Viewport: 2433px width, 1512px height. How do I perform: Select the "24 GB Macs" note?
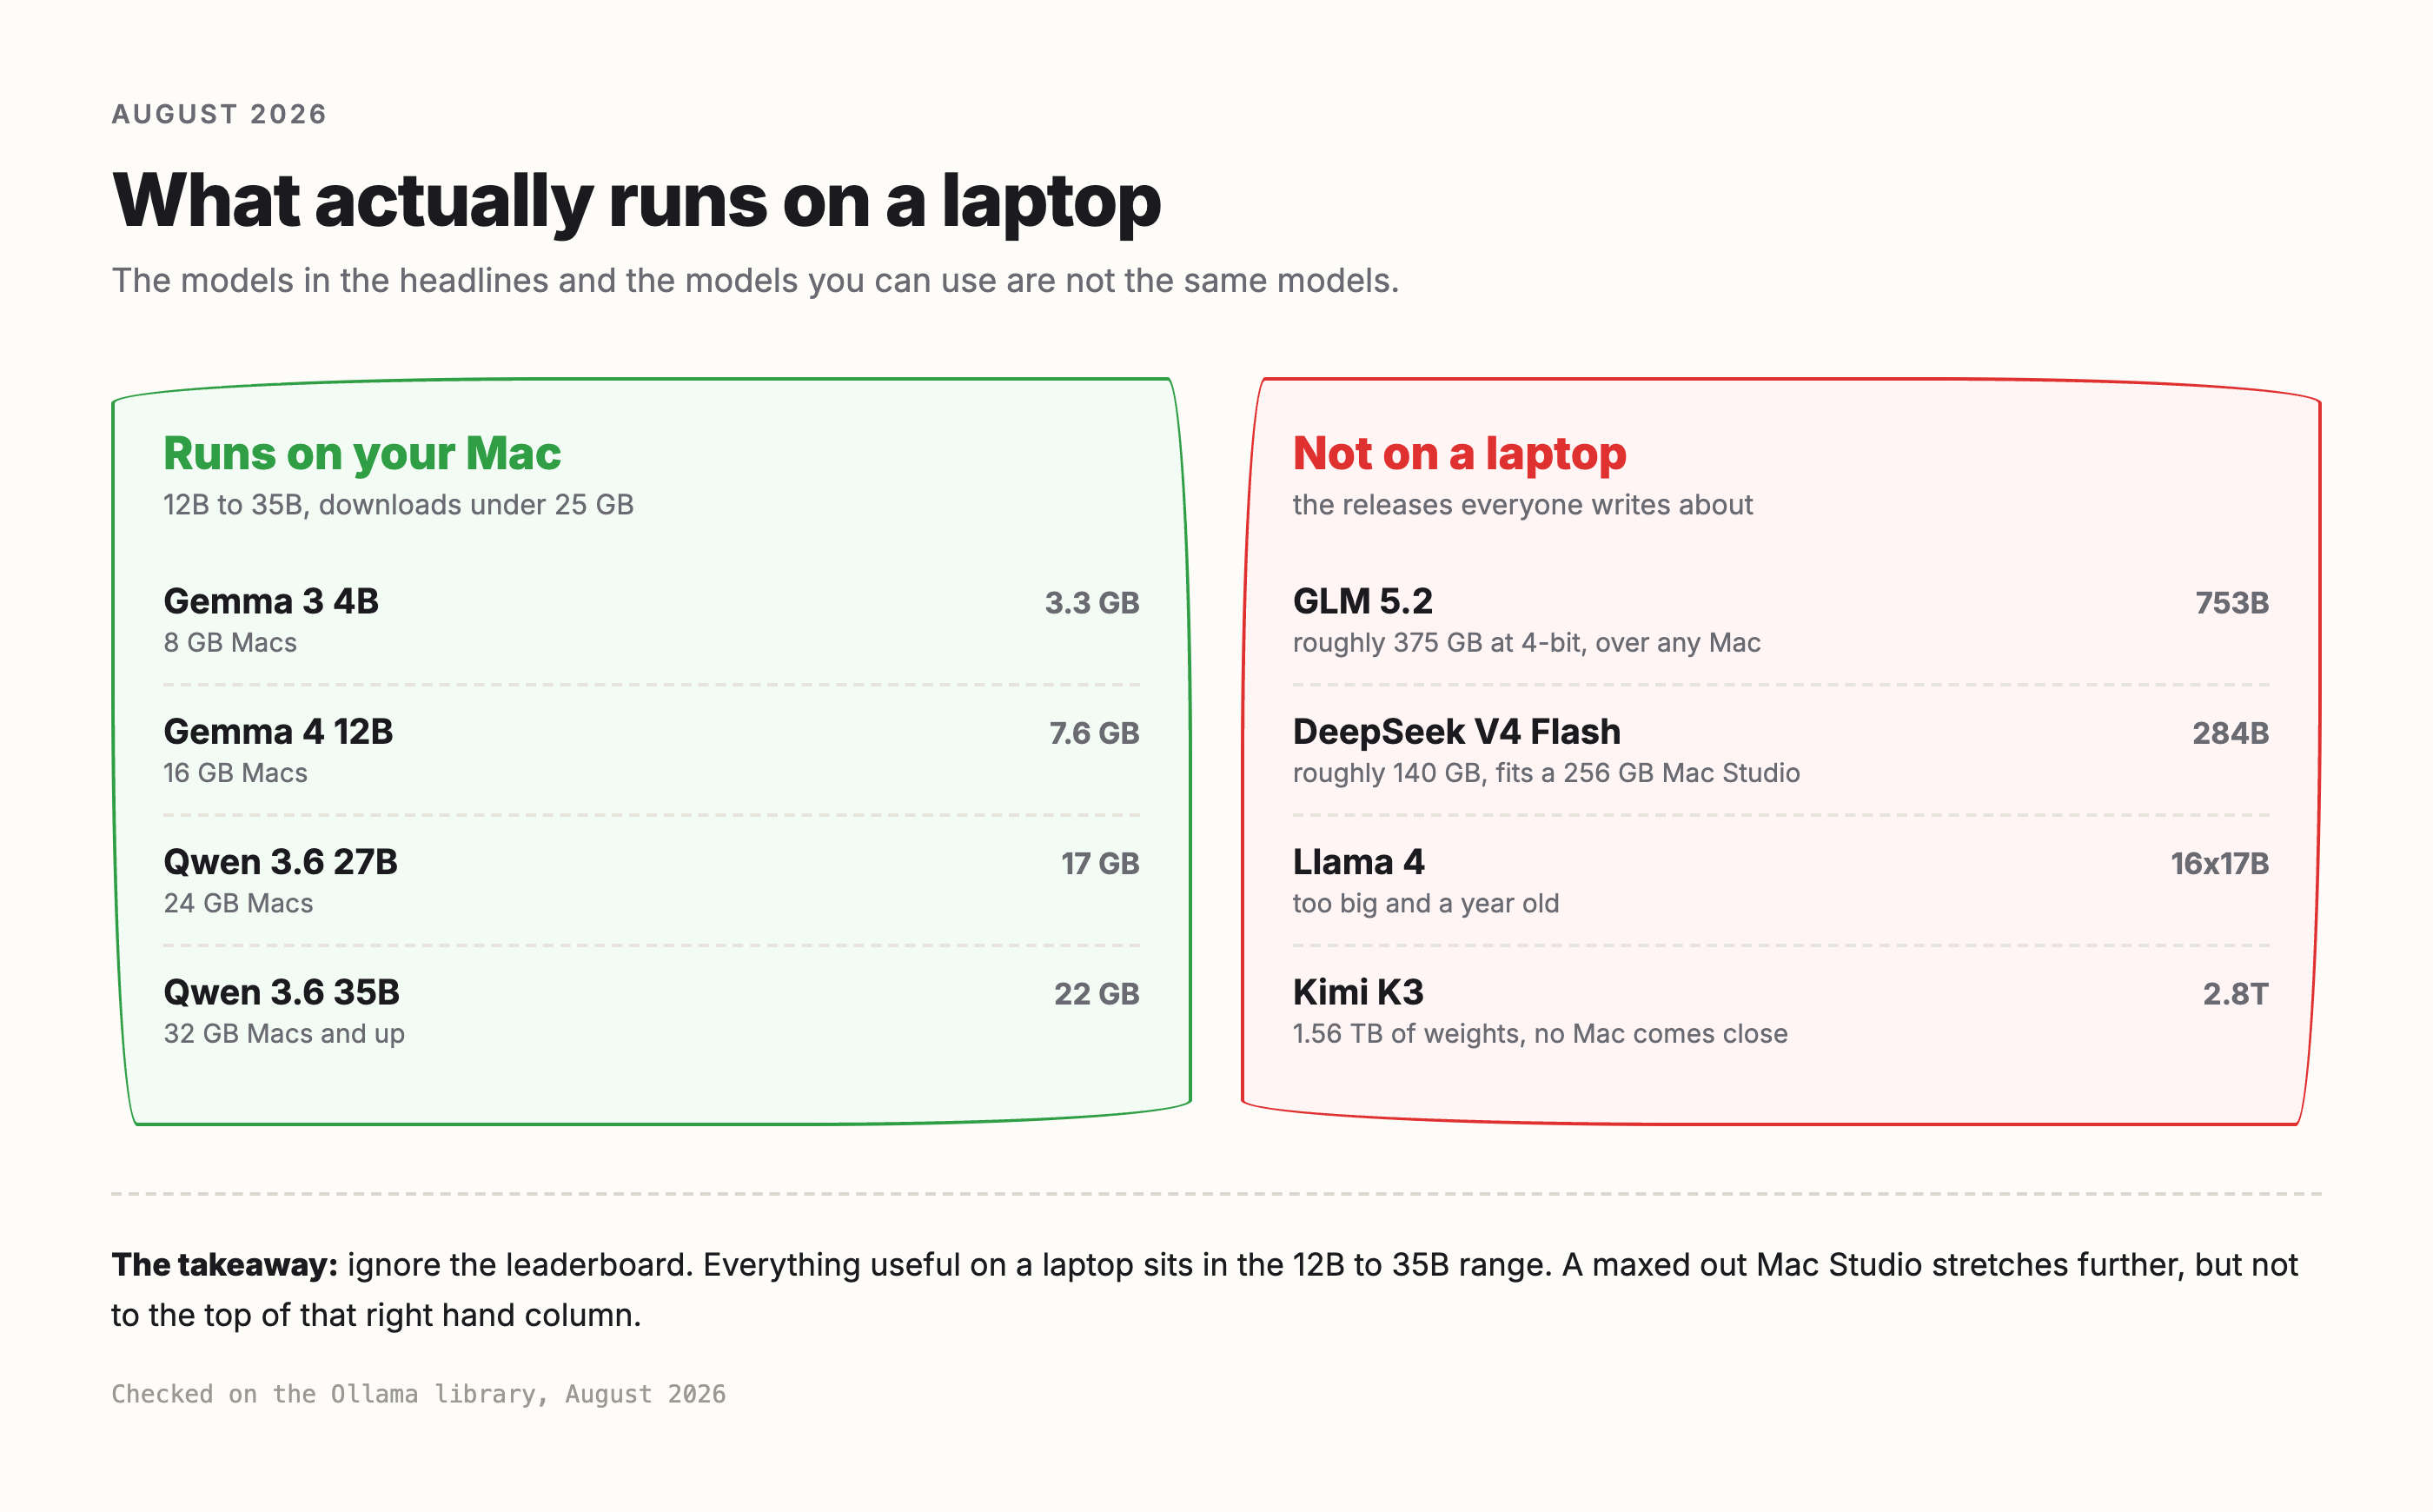pyautogui.click(x=238, y=903)
